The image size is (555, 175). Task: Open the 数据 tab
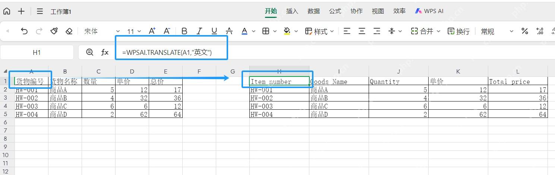point(314,11)
